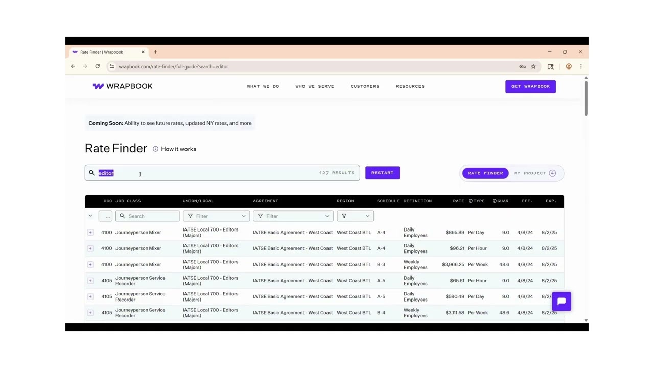Click the Get Wrapbook button
The image size is (654, 368).
tap(530, 86)
